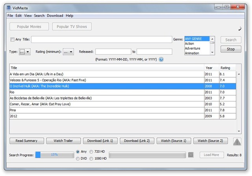This screenshot has height=176, width=252.
Task: Select the 1080 HD radio button
Action: point(91,159)
